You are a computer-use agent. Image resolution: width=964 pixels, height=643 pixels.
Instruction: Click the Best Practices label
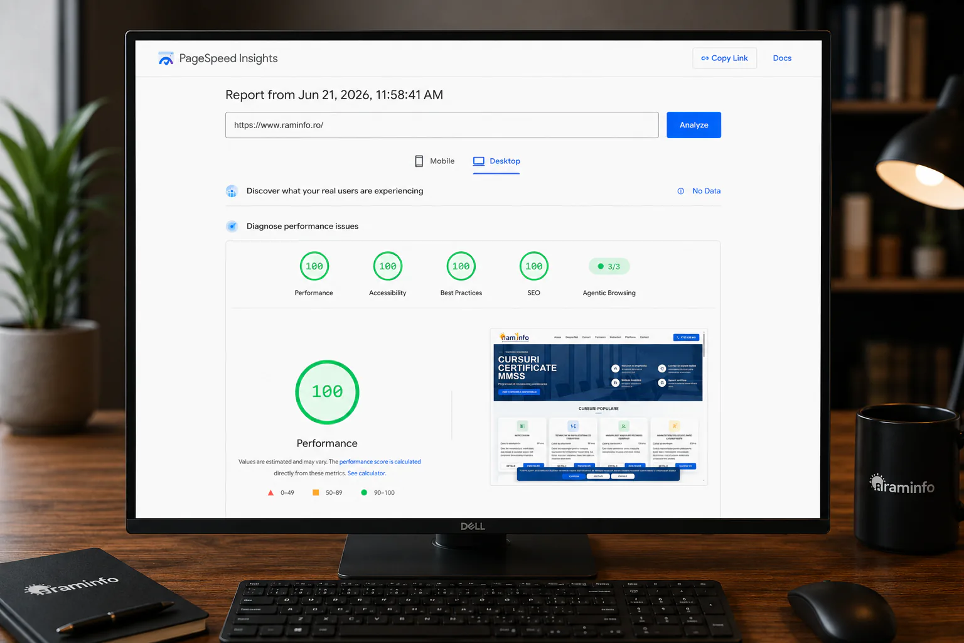click(x=461, y=293)
